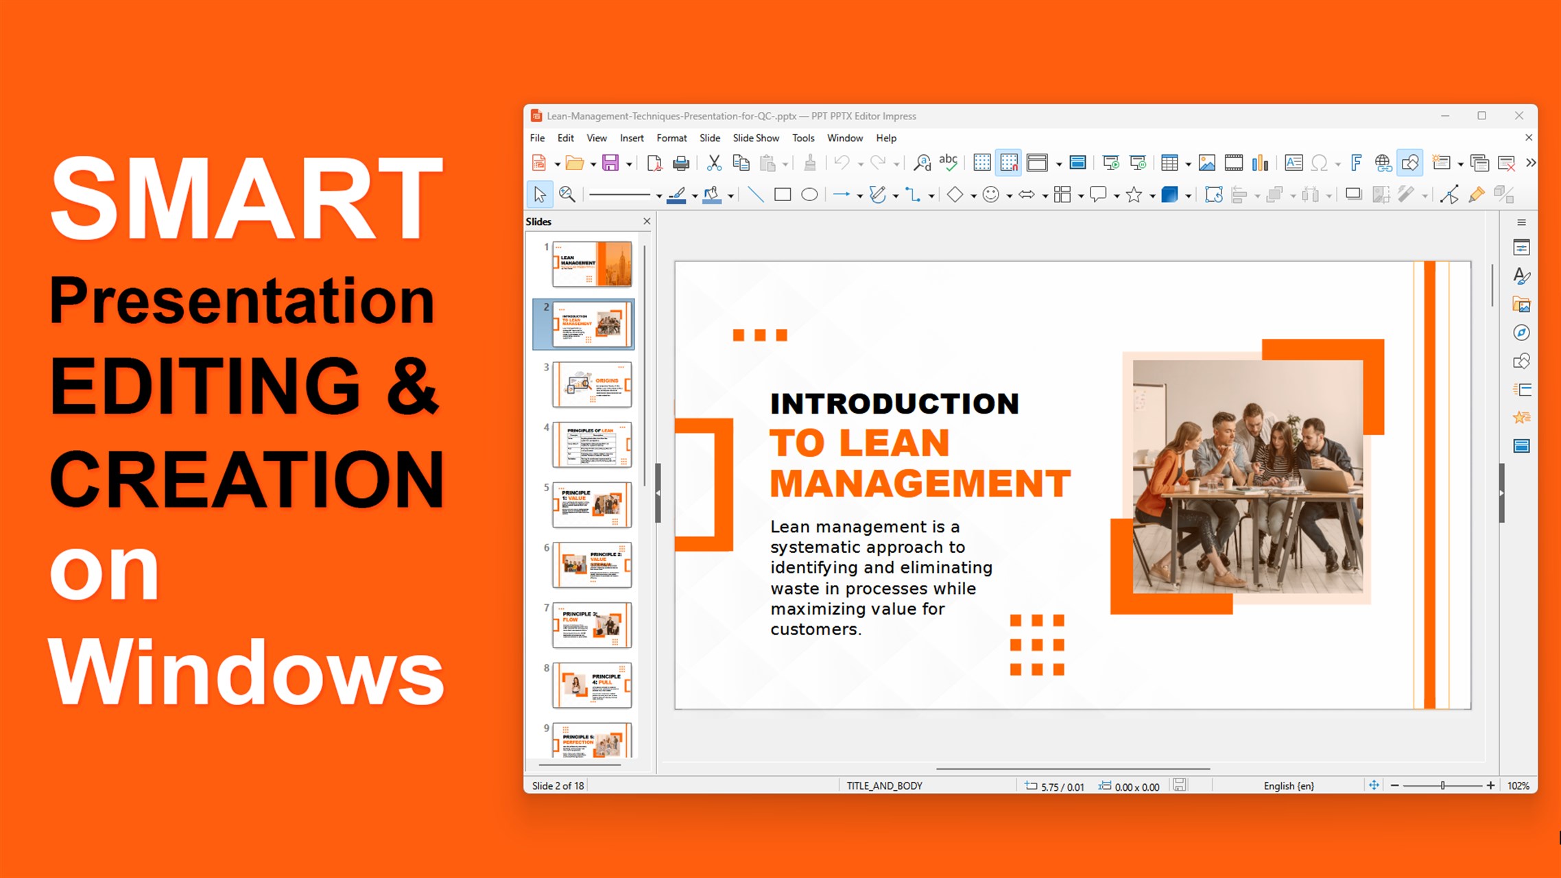Open the Navigator sidebar compass icon
The height and width of the screenshot is (878, 1561).
[x=1521, y=333]
